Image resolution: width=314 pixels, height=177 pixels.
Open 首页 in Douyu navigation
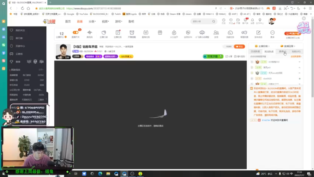(68, 22)
